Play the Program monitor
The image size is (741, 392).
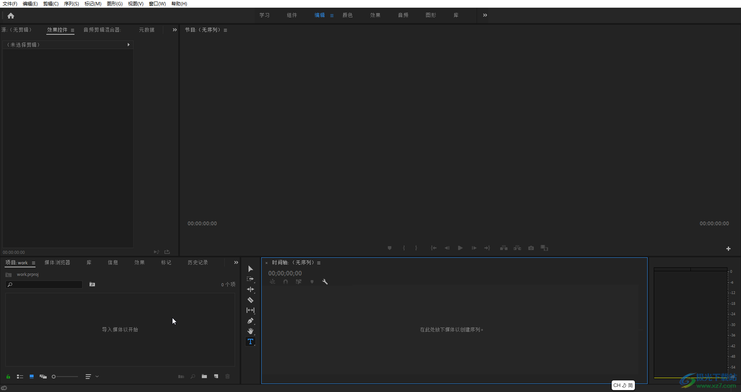click(460, 248)
